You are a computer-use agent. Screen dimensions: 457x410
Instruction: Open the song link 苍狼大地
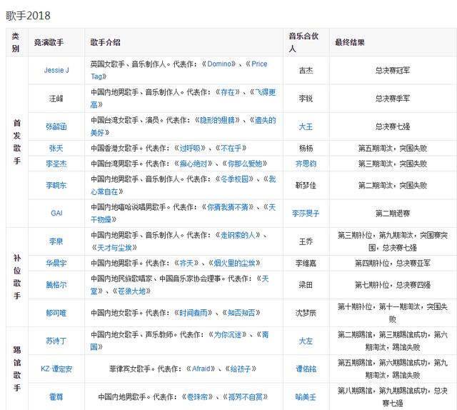(131, 291)
